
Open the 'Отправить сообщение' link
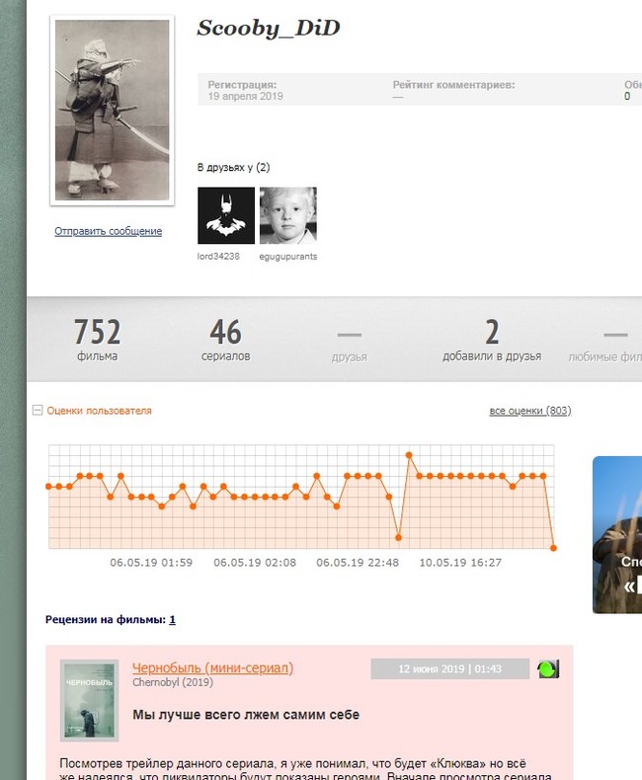pyautogui.click(x=108, y=231)
